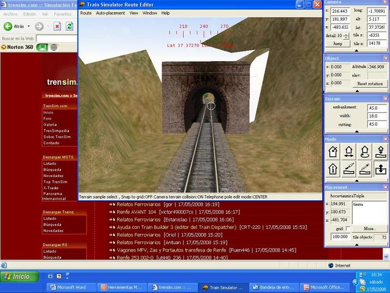Select the terrain cutting knife tool
Screen dimensions: 390x293
point(350,168)
